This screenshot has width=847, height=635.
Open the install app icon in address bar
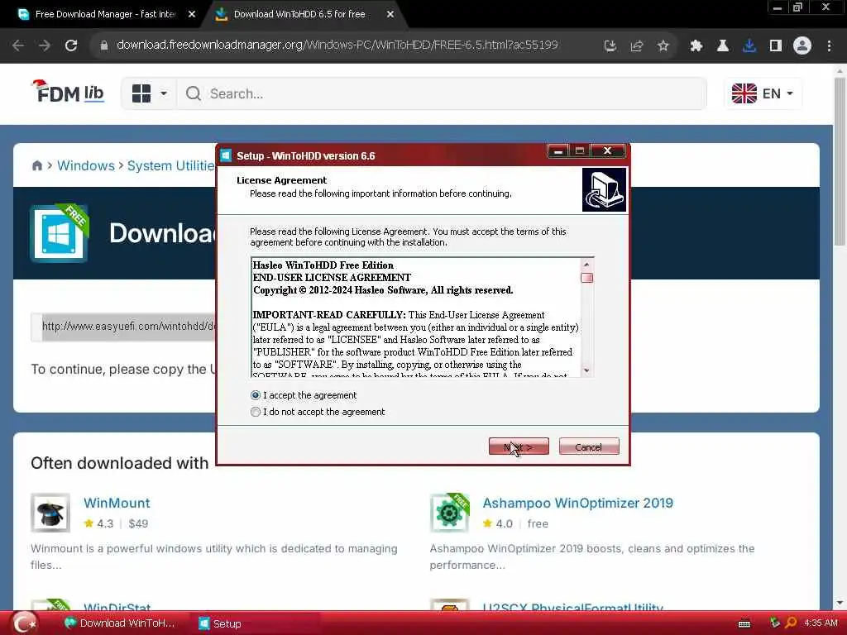[x=610, y=46]
